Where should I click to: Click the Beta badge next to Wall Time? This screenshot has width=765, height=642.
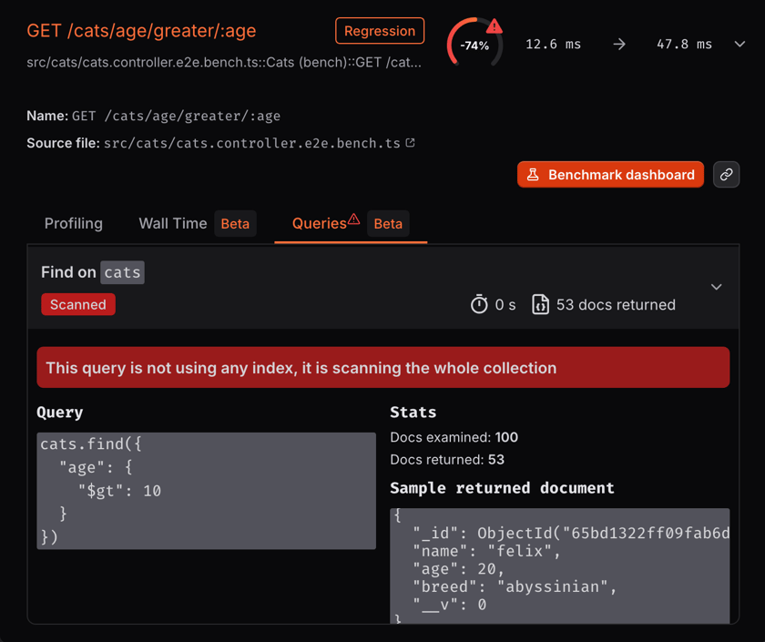coord(235,223)
